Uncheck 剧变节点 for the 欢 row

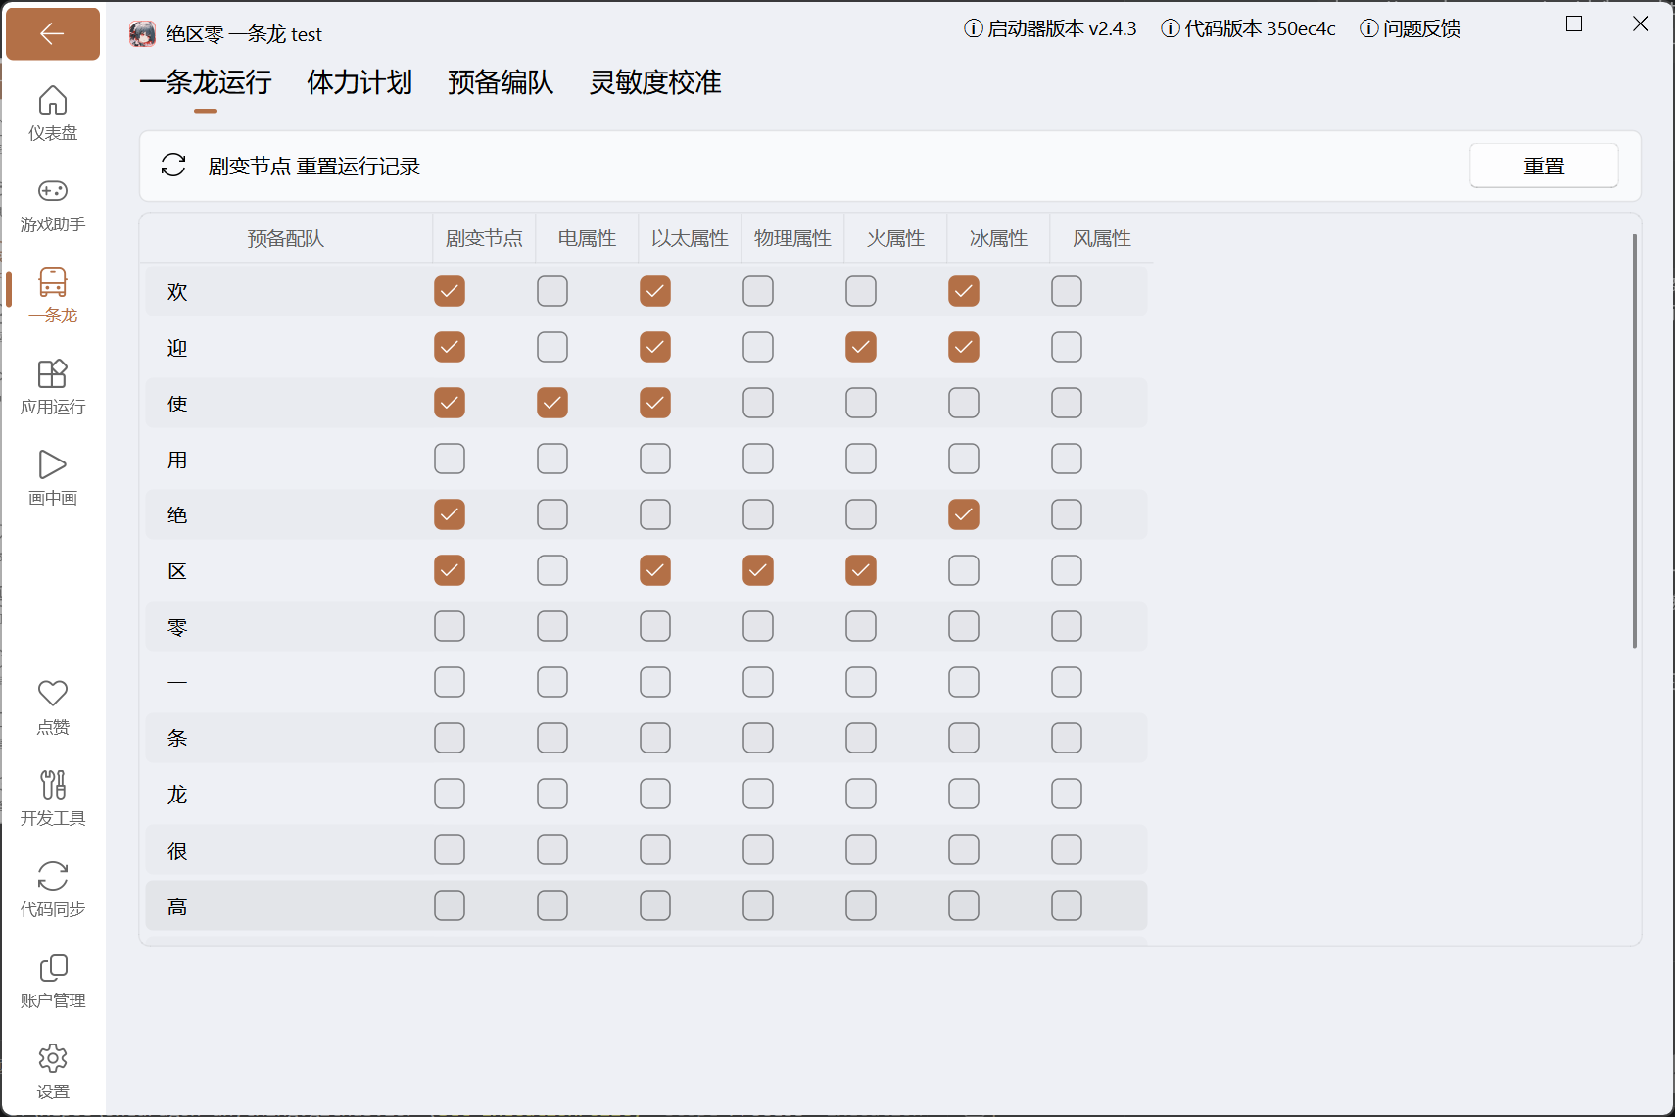450,291
